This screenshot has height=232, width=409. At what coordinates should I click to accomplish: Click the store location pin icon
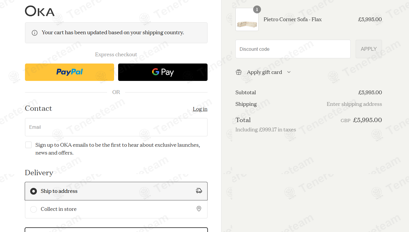click(199, 209)
